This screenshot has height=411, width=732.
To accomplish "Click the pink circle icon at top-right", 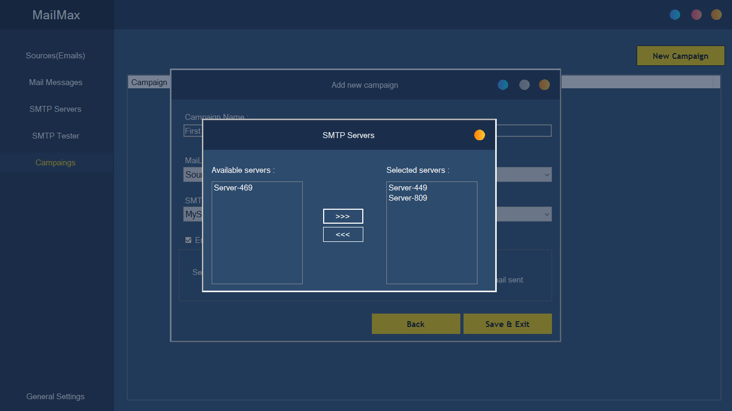I will click(x=696, y=14).
